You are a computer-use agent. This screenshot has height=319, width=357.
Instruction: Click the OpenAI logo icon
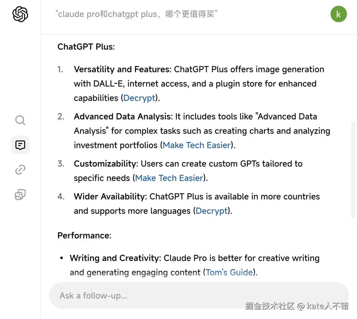click(20, 14)
